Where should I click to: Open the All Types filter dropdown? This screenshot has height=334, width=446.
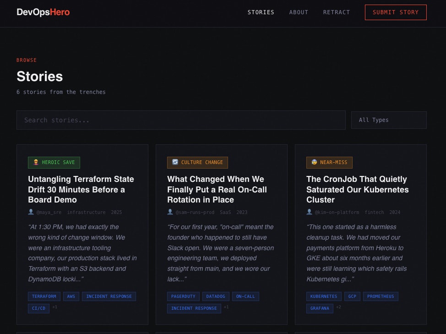point(389,120)
